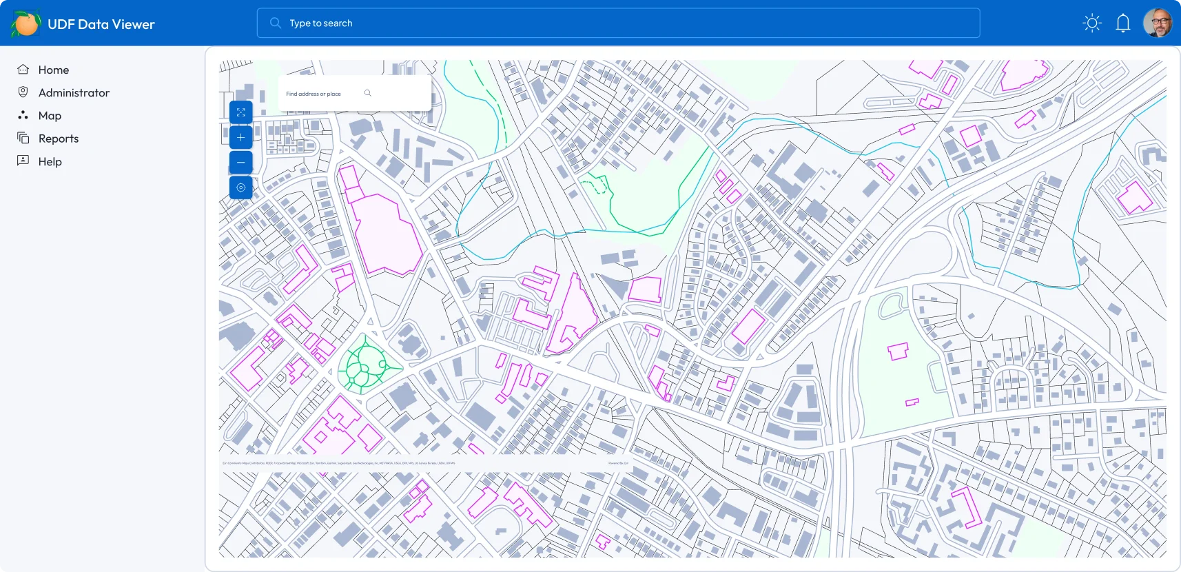Toggle light/dark theme with sun icon

(1092, 23)
